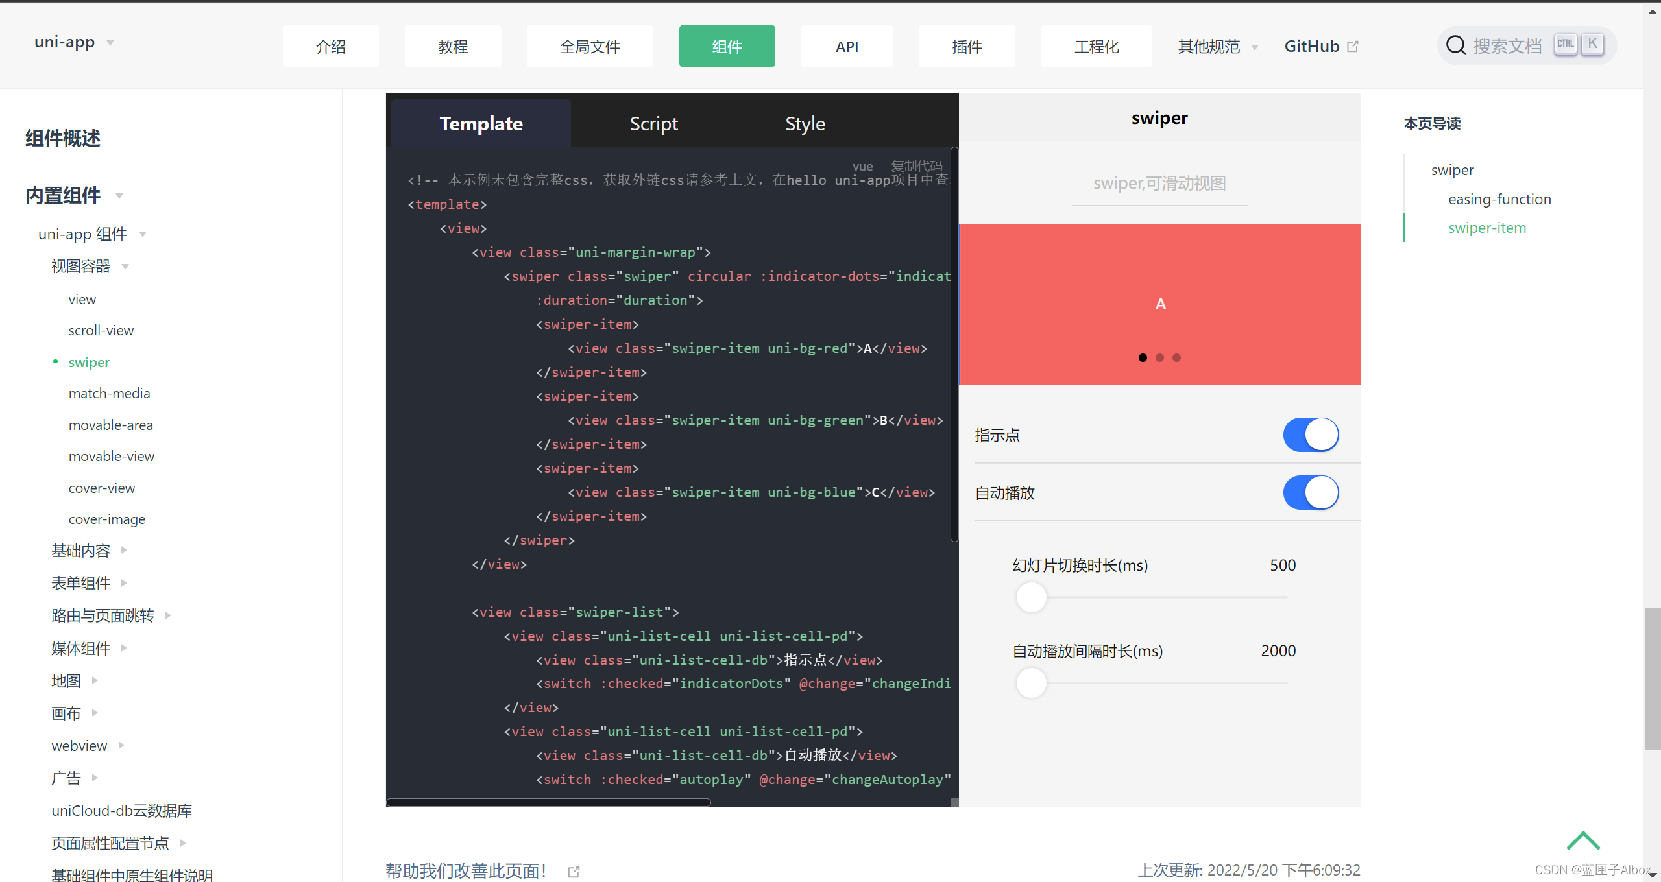
Task: Disable the 自动播放 switch
Action: click(1310, 493)
